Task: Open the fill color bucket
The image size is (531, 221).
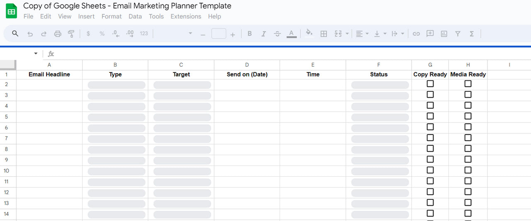Action: coord(309,33)
